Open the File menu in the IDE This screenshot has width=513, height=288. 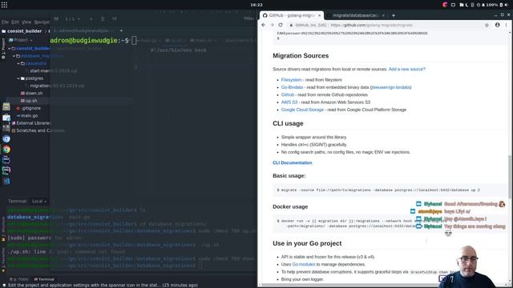pyautogui.click(x=5, y=22)
